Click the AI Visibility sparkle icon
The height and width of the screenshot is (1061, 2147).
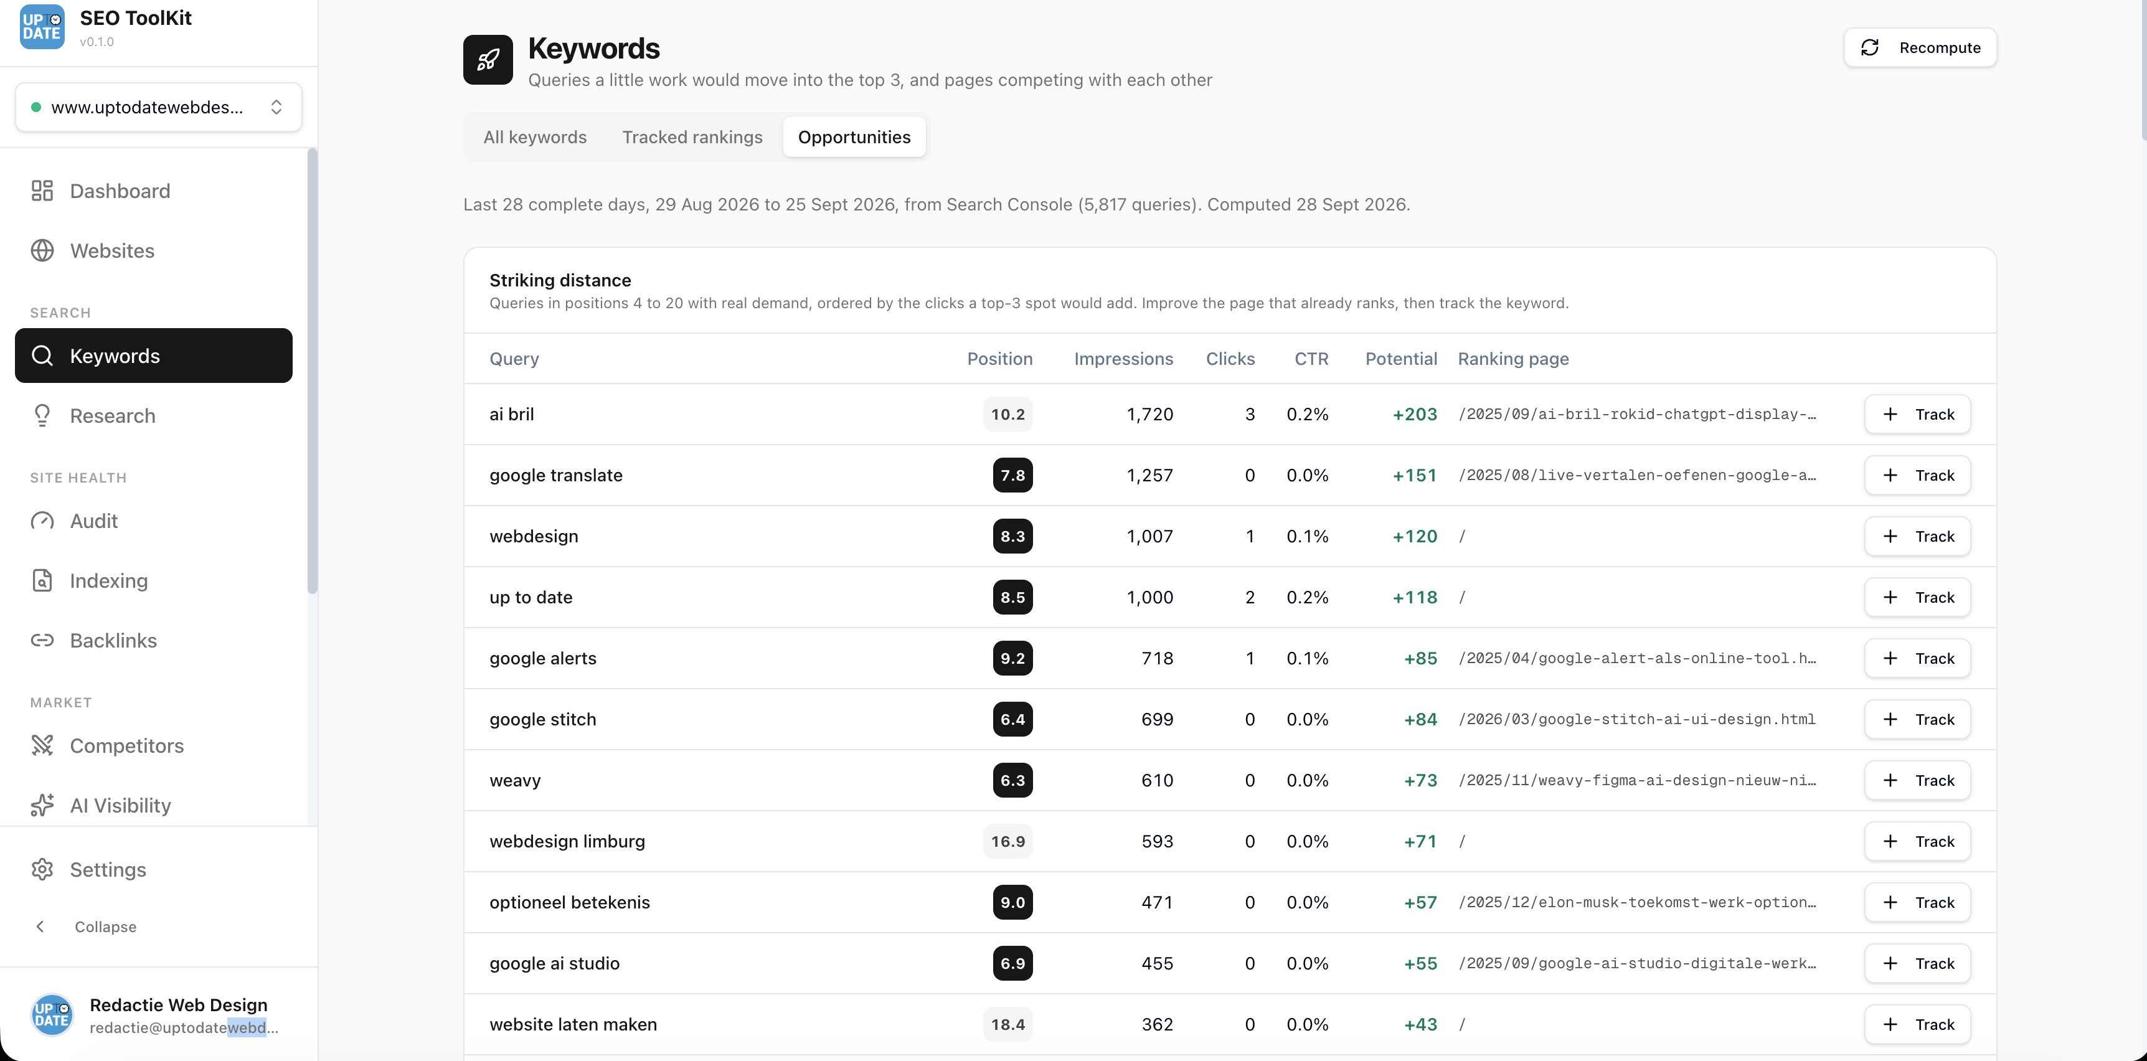[x=42, y=805]
